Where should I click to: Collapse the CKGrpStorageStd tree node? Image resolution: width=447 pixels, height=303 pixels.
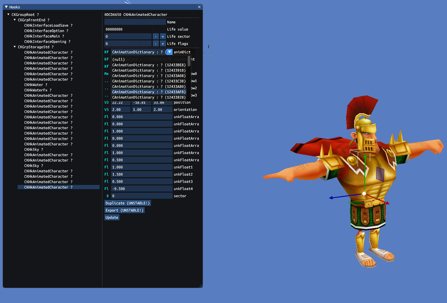pyautogui.click(x=15, y=47)
